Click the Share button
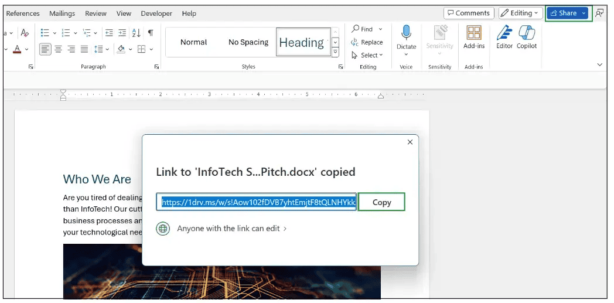Viewport: 614px width, 303px height. [564, 13]
